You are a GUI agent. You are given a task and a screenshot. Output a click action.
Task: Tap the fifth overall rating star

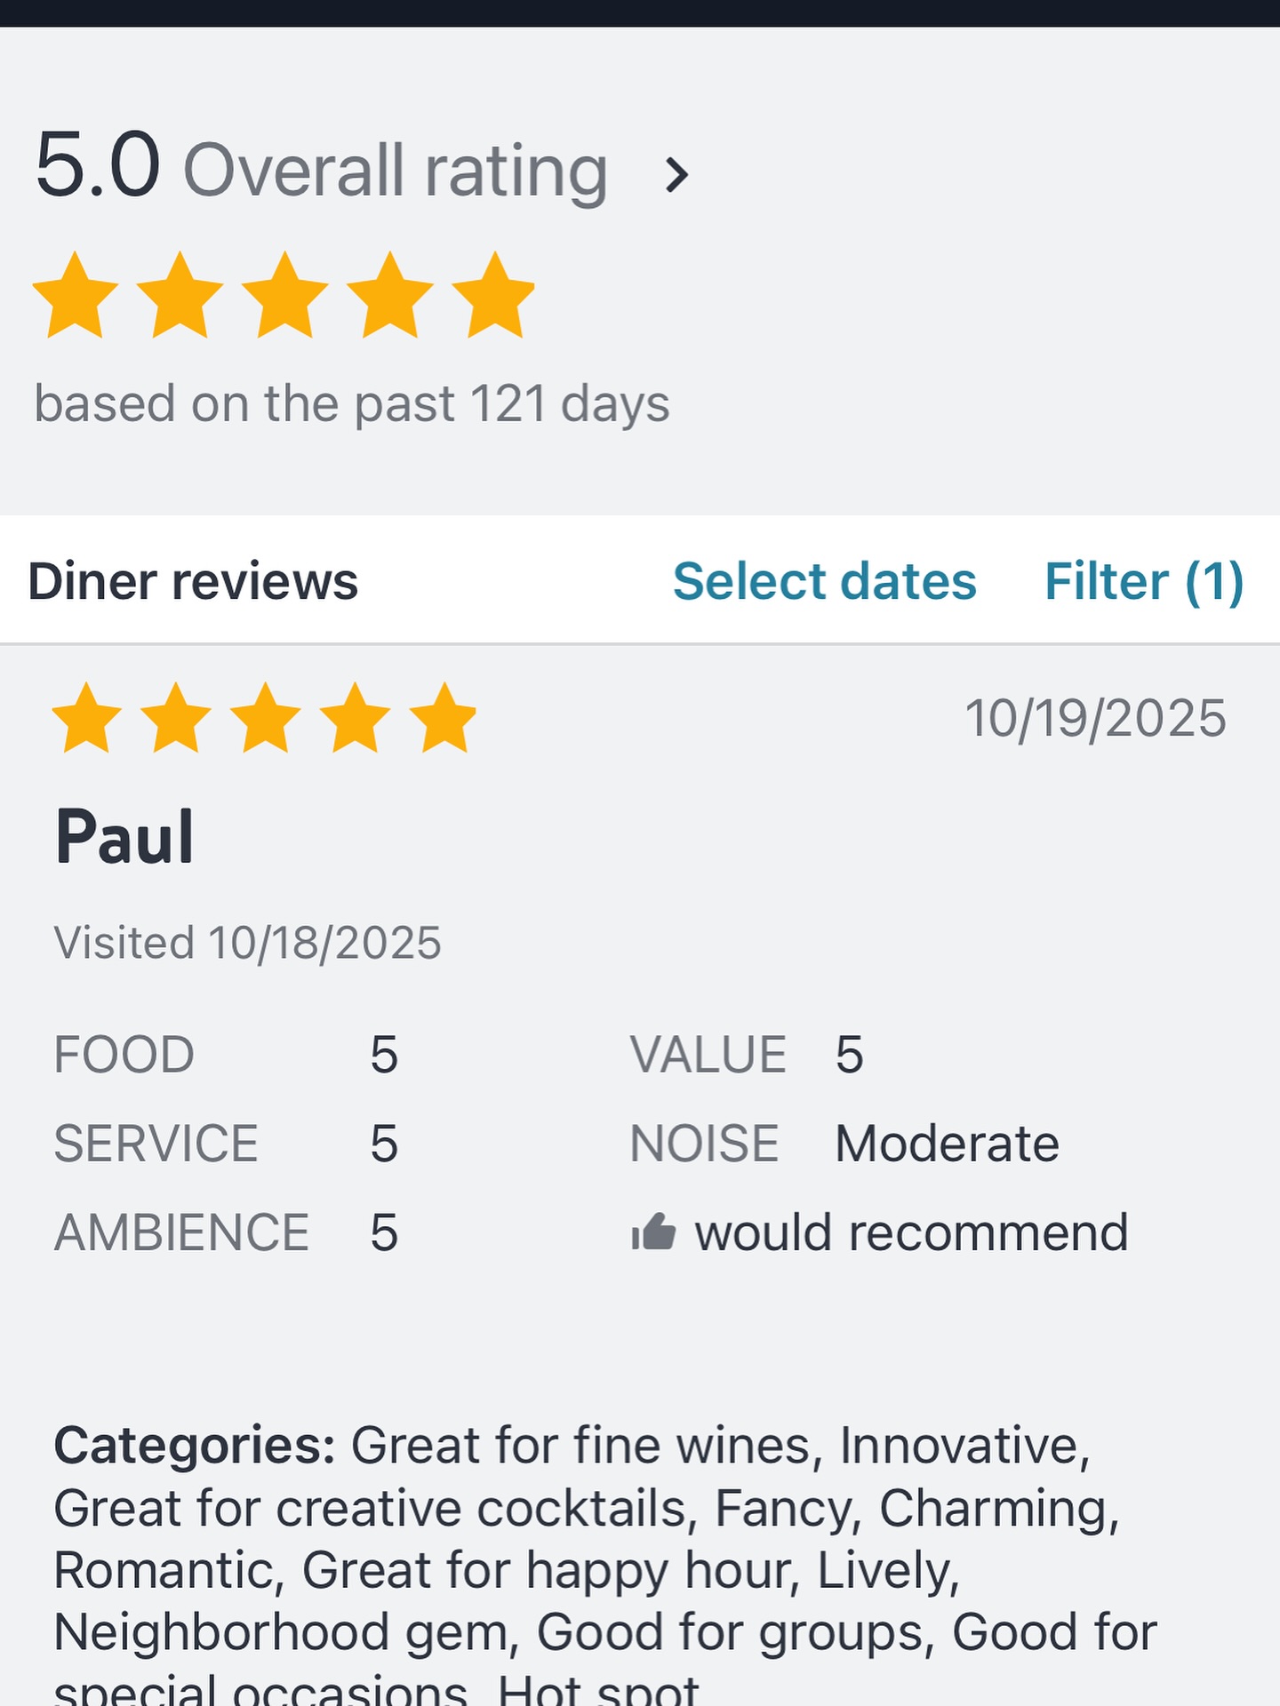(493, 295)
